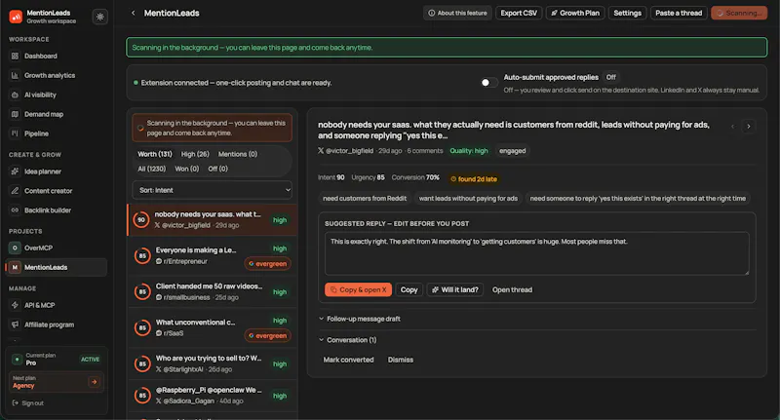The image size is (780, 420).
Task: Click Will it land? button
Action: click(x=454, y=289)
